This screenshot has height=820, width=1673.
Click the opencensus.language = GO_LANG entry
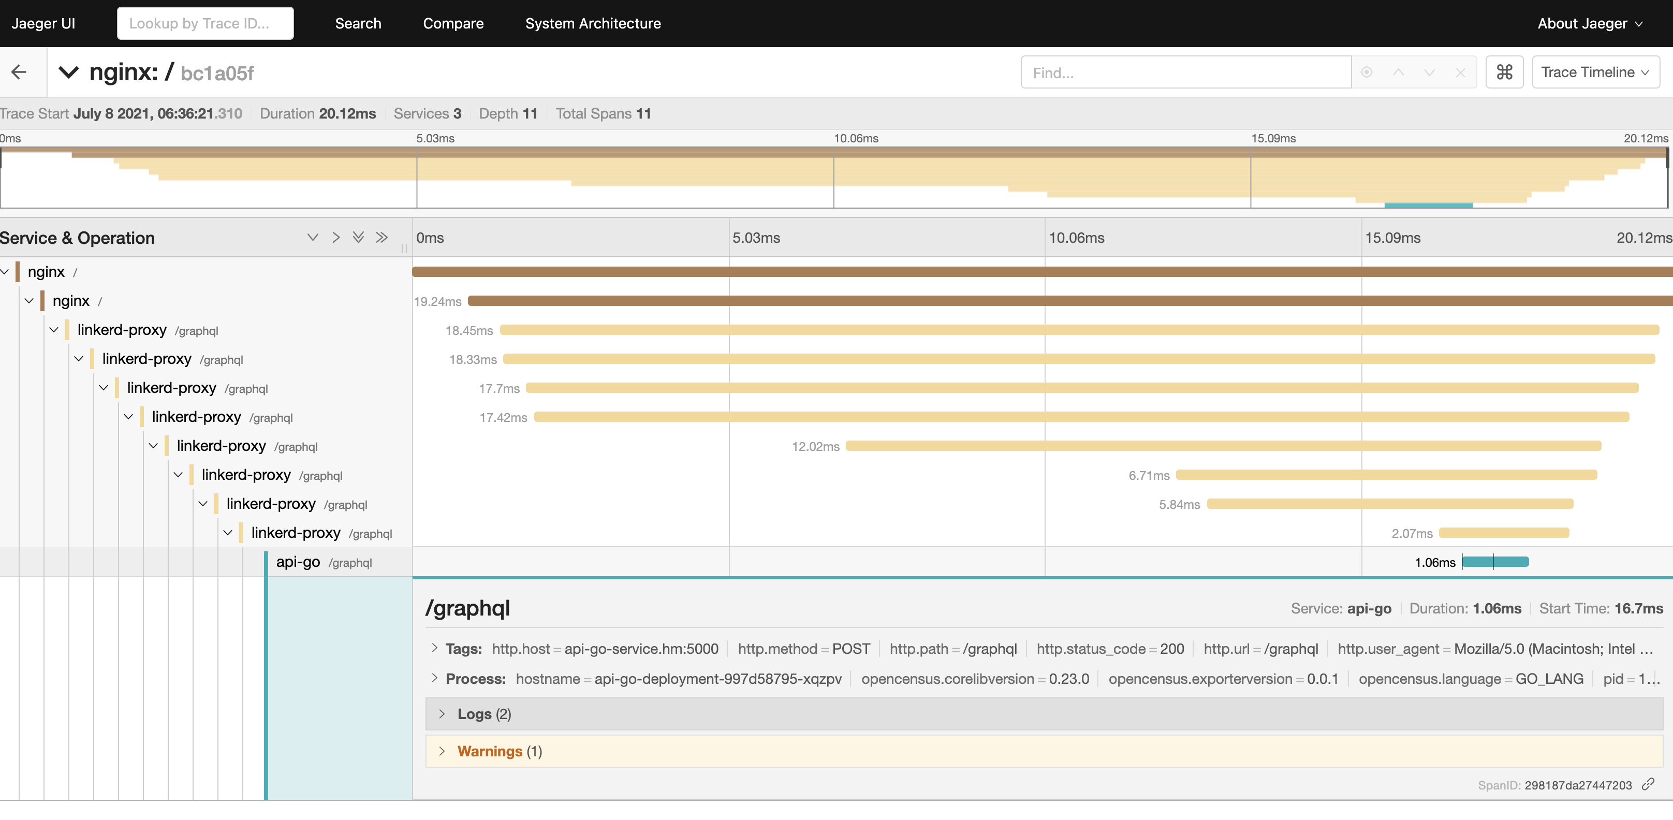[1471, 678]
